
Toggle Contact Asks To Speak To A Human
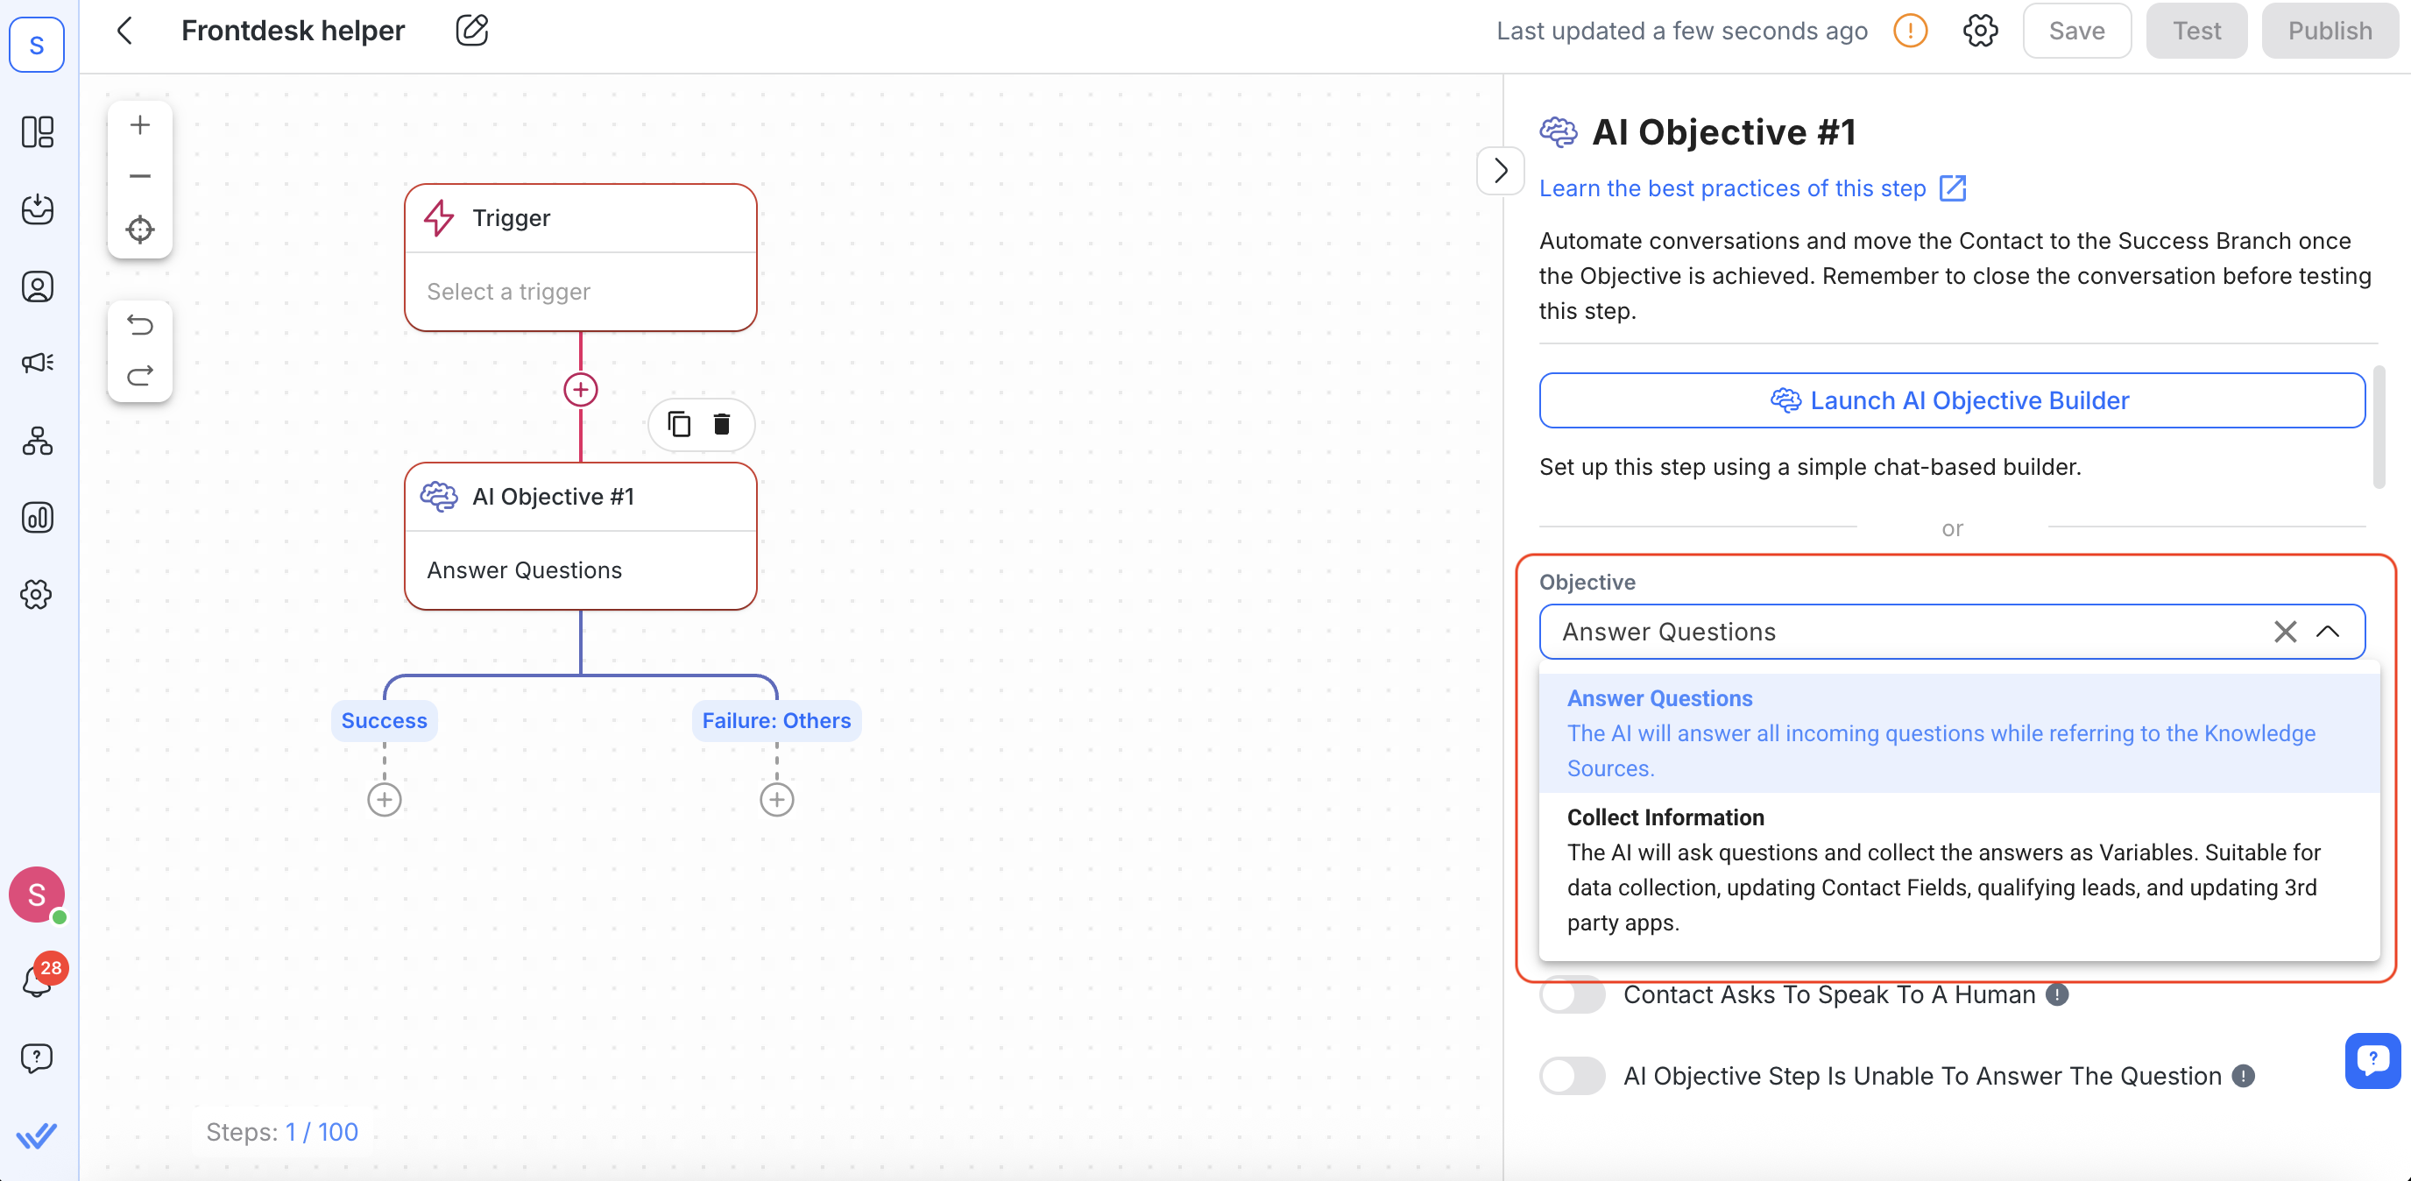(x=1573, y=994)
